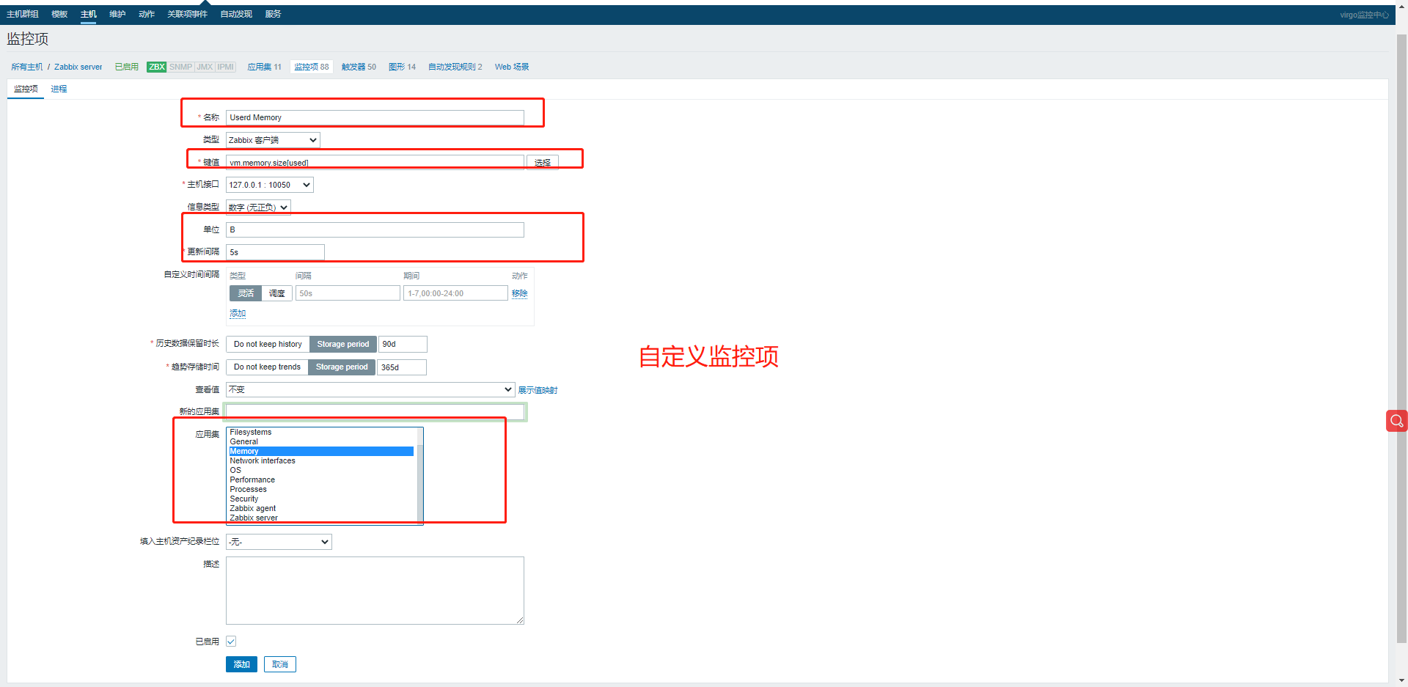Open 模板 in top menu
The height and width of the screenshot is (687, 1408).
coord(59,14)
